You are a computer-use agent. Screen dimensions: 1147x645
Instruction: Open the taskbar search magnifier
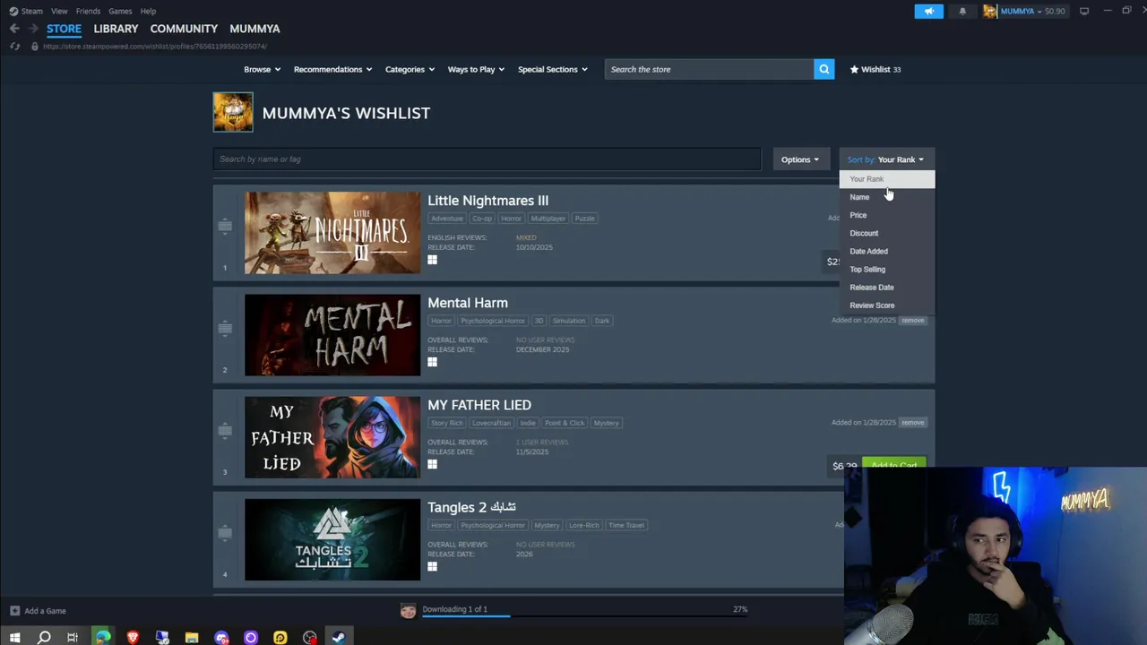(44, 637)
